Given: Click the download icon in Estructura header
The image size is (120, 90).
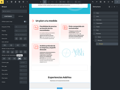Looking at the screenshot, I should point(112,7).
